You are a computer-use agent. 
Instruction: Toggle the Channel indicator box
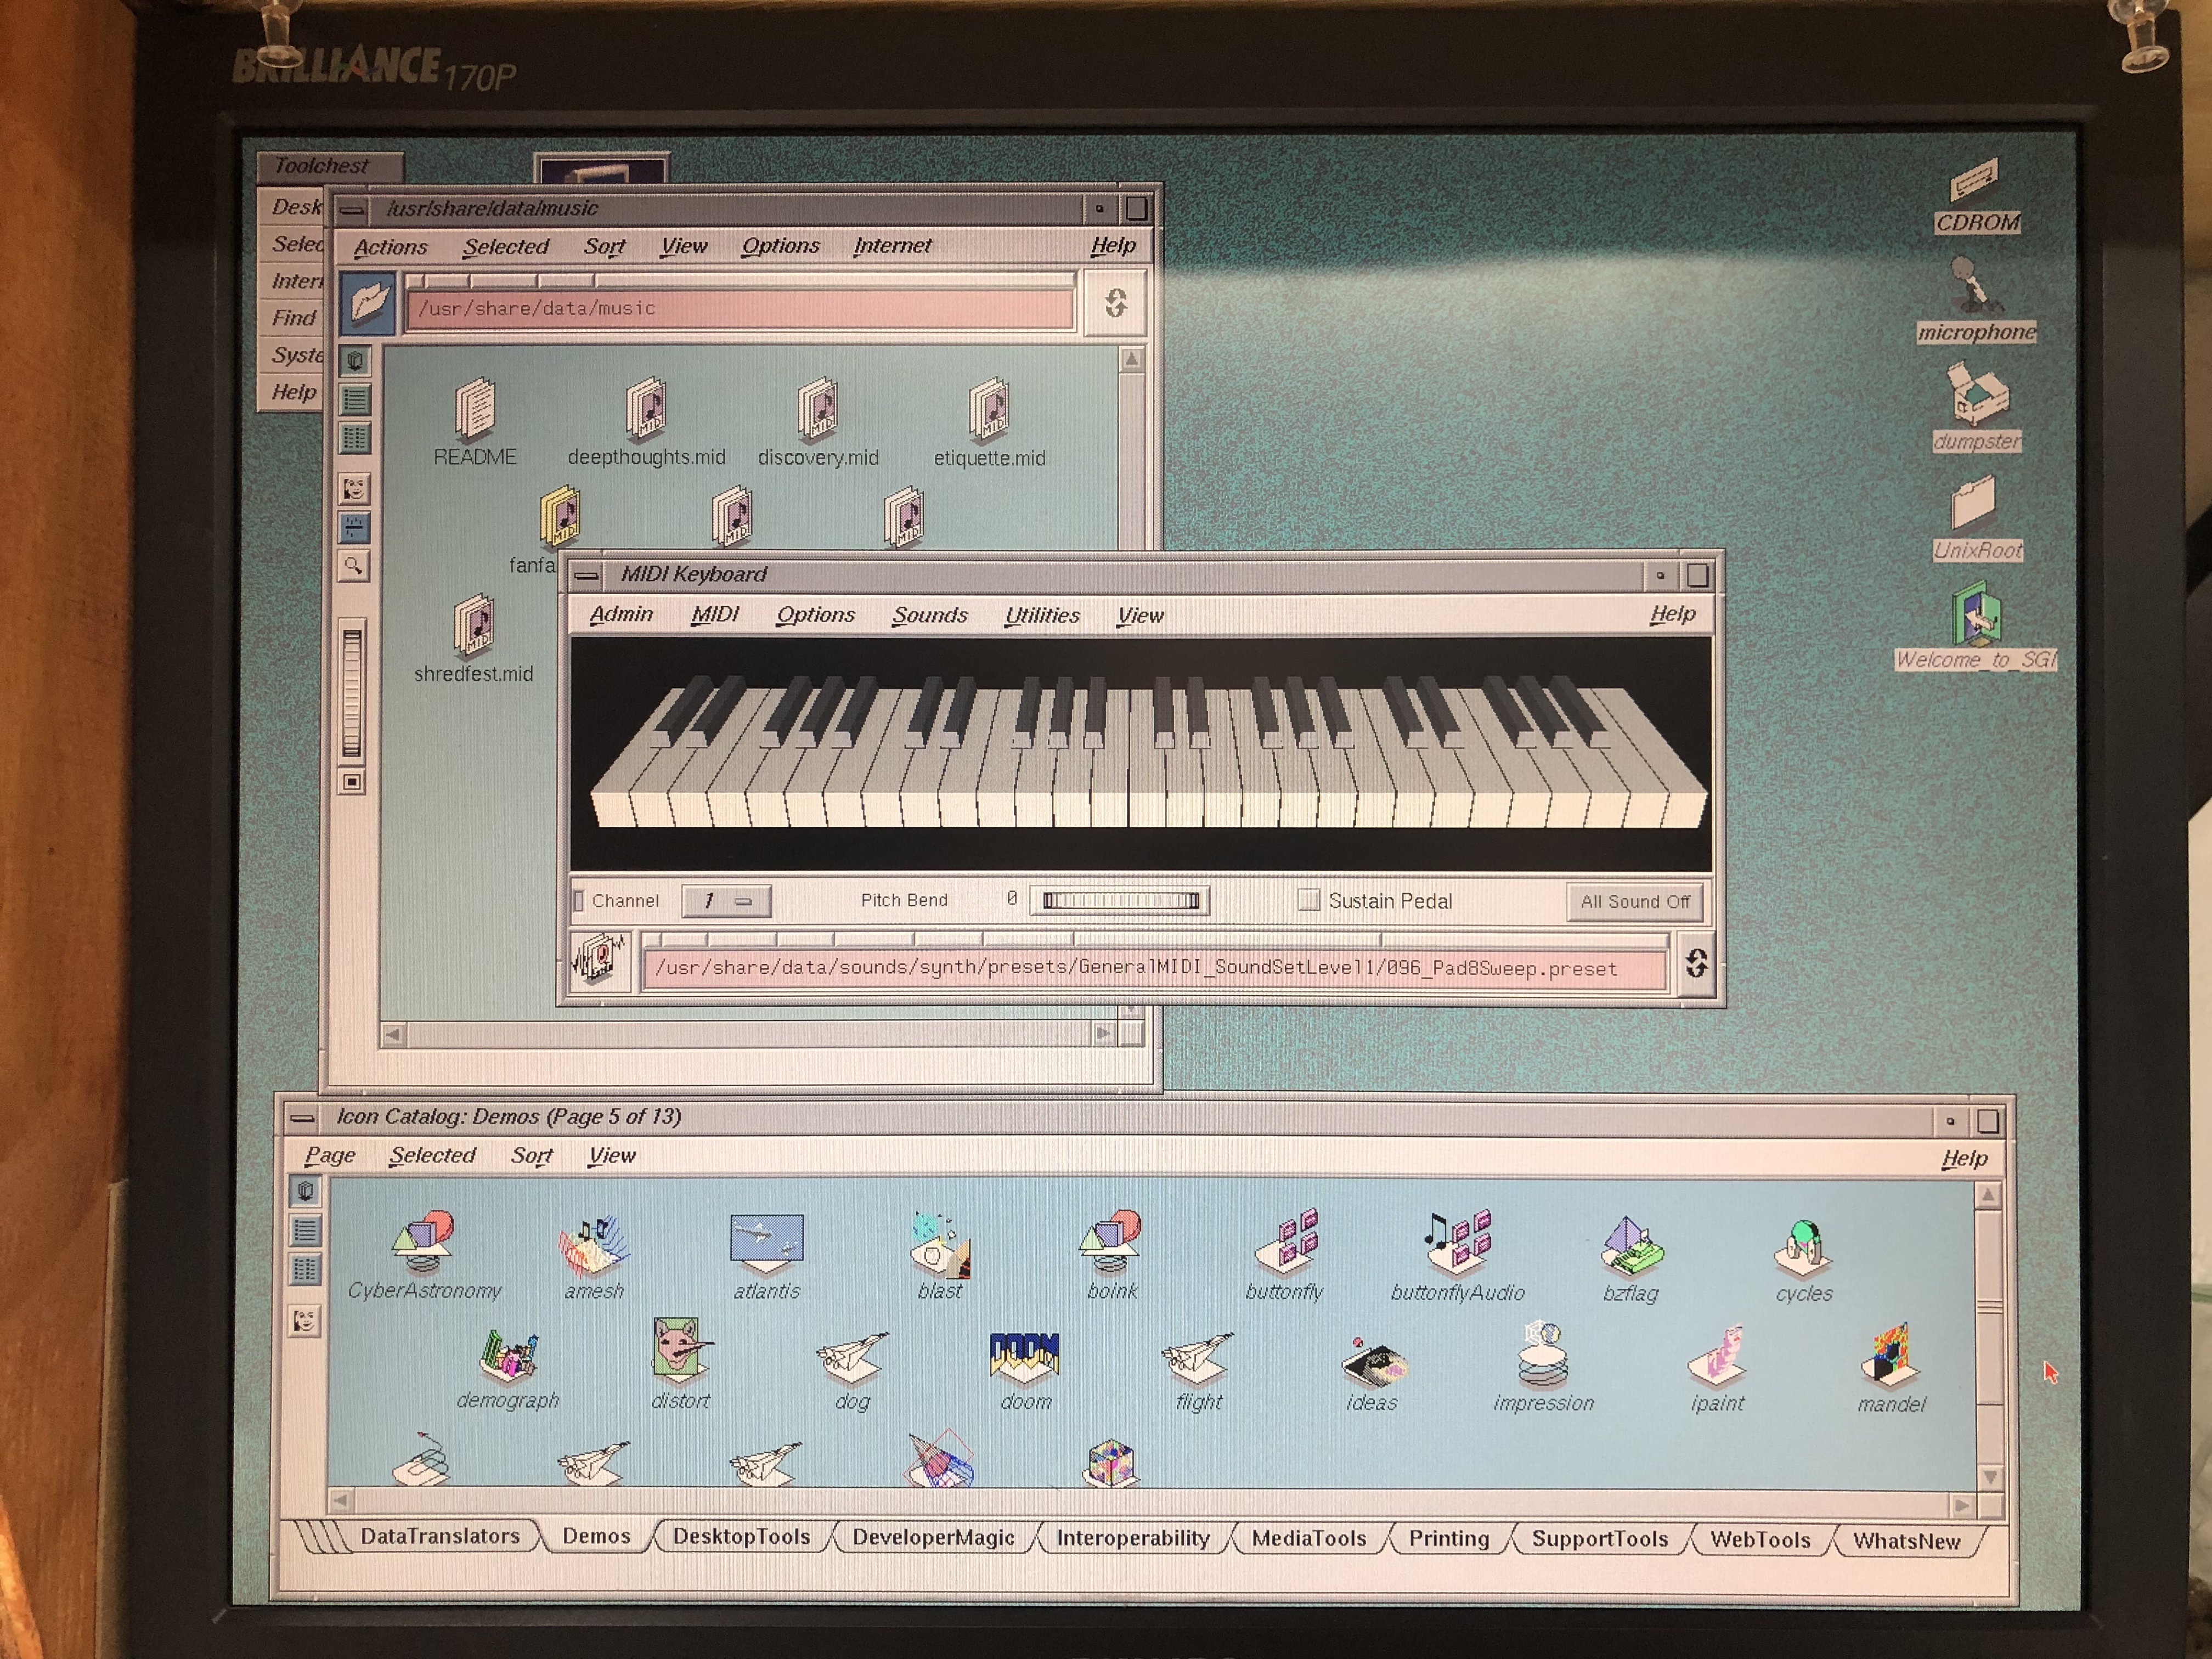point(578,900)
